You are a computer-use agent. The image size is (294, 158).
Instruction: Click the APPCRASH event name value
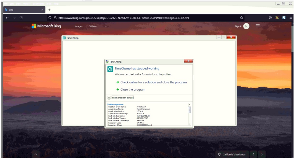click(141, 107)
